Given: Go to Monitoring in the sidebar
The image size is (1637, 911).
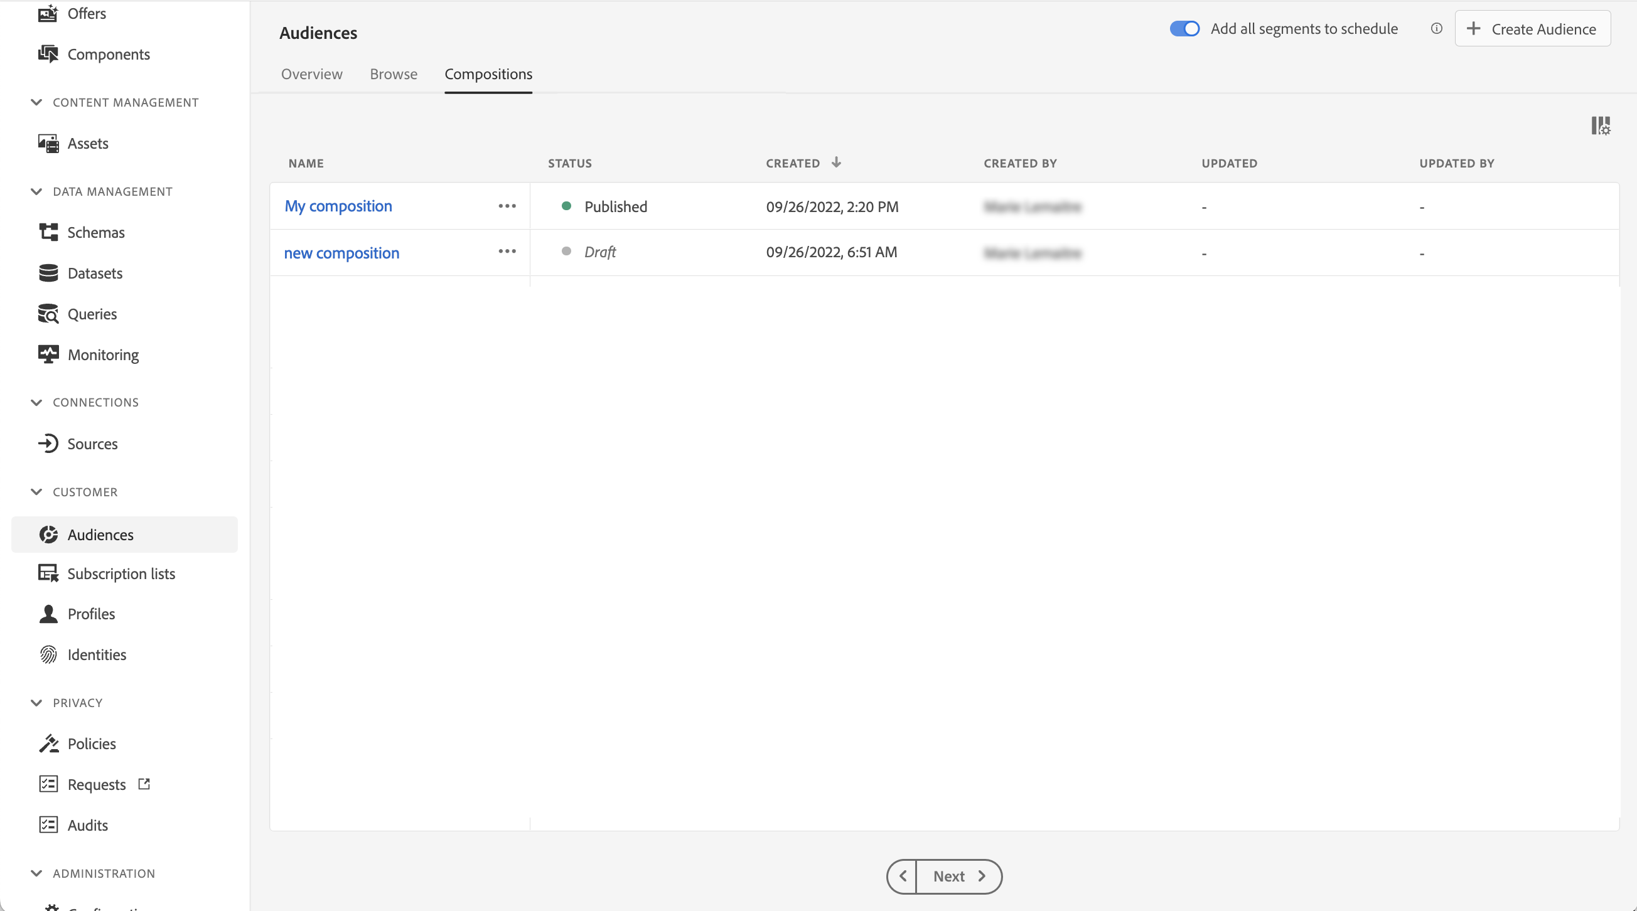Looking at the screenshot, I should pos(103,354).
